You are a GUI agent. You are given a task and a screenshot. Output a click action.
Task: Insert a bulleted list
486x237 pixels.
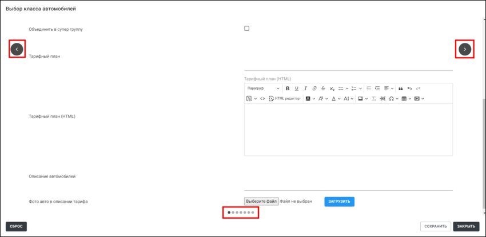coord(341,89)
